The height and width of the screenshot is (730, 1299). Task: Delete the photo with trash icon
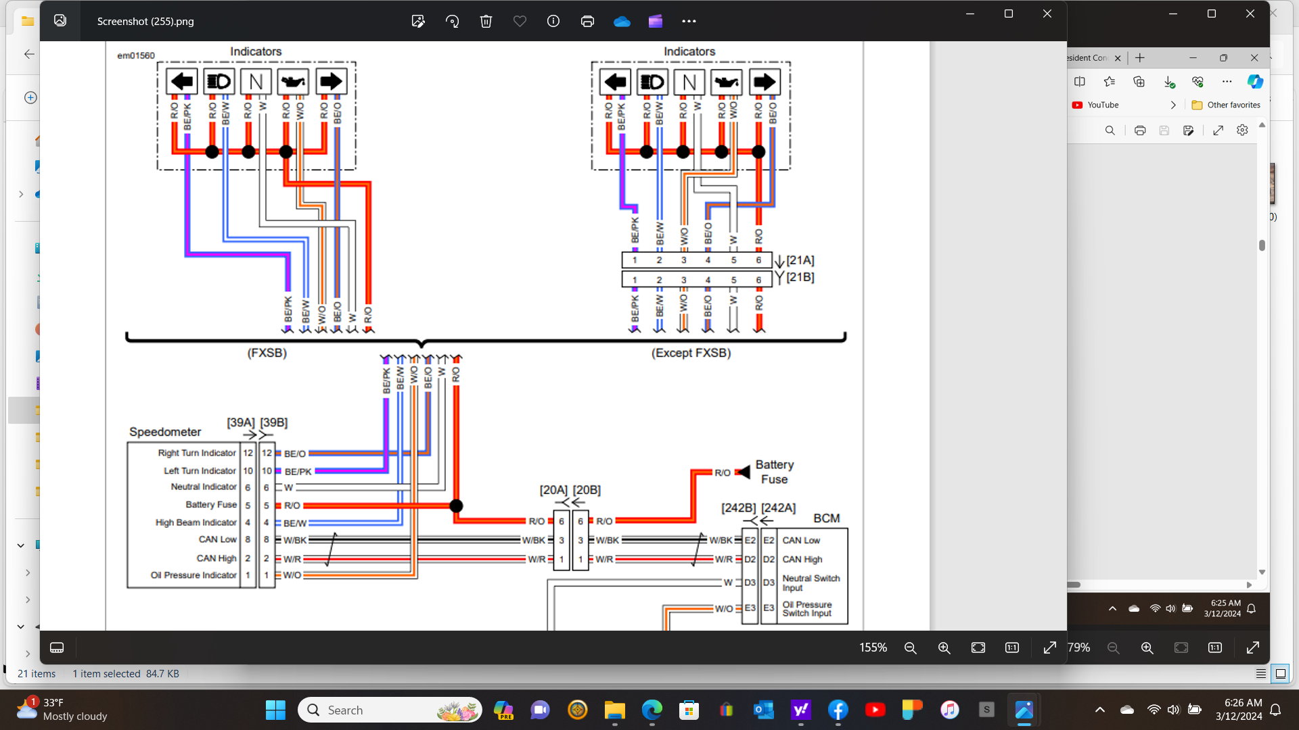point(486,21)
